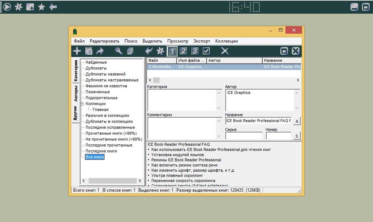Click the checkmark toolbar icon
The width and height of the screenshot is (373, 222).
coord(206,51)
